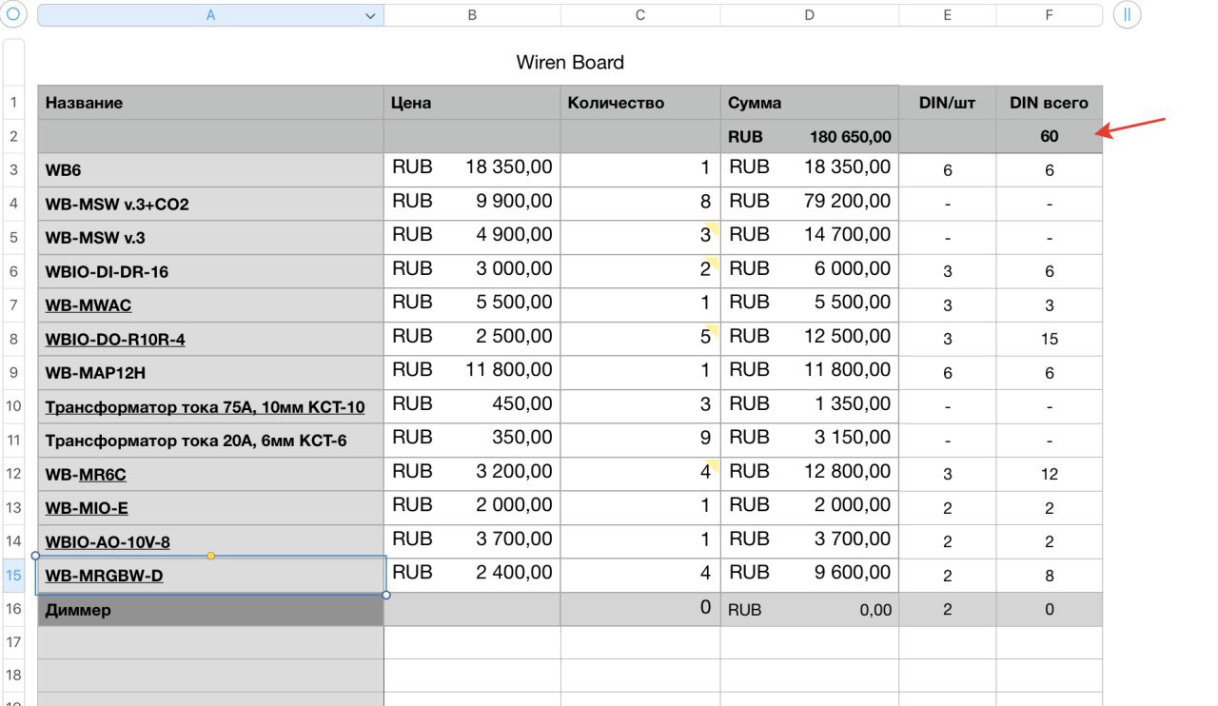
Task: Select quantity 0 in Диммер row
Action: (x=640, y=610)
